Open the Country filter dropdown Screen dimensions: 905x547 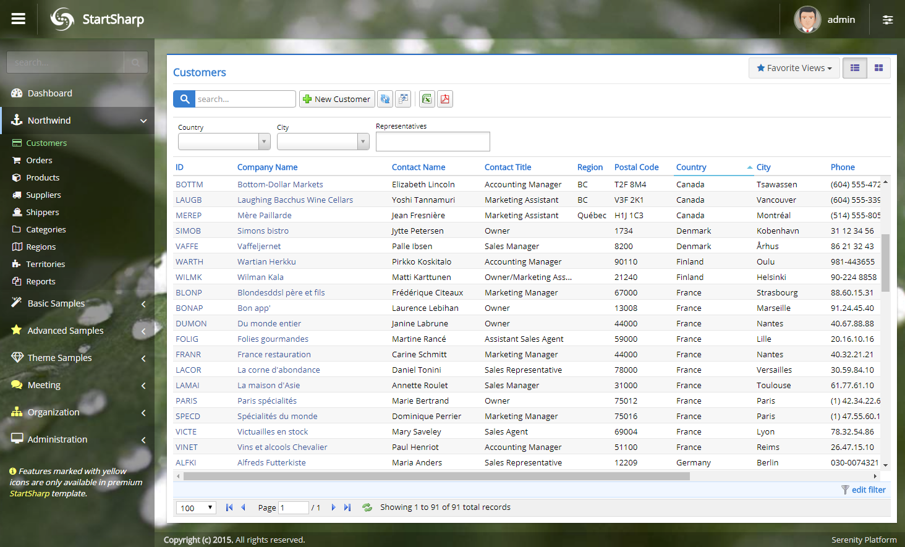coord(265,142)
